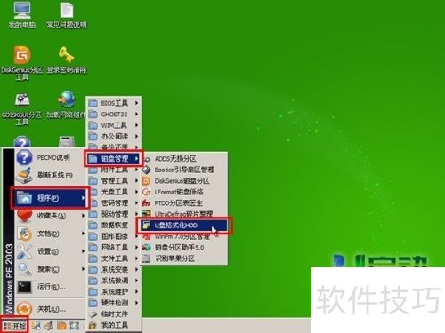Expand the 磁盘管理 folder submenu
This screenshot has width=445, height=333.
[114, 159]
